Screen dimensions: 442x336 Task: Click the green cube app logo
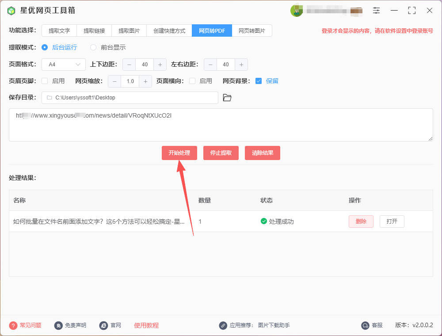pos(11,11)
